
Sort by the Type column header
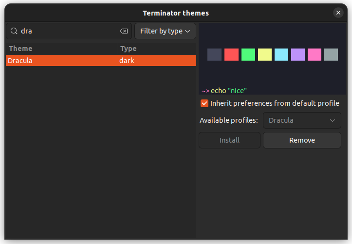pos(157,49)
